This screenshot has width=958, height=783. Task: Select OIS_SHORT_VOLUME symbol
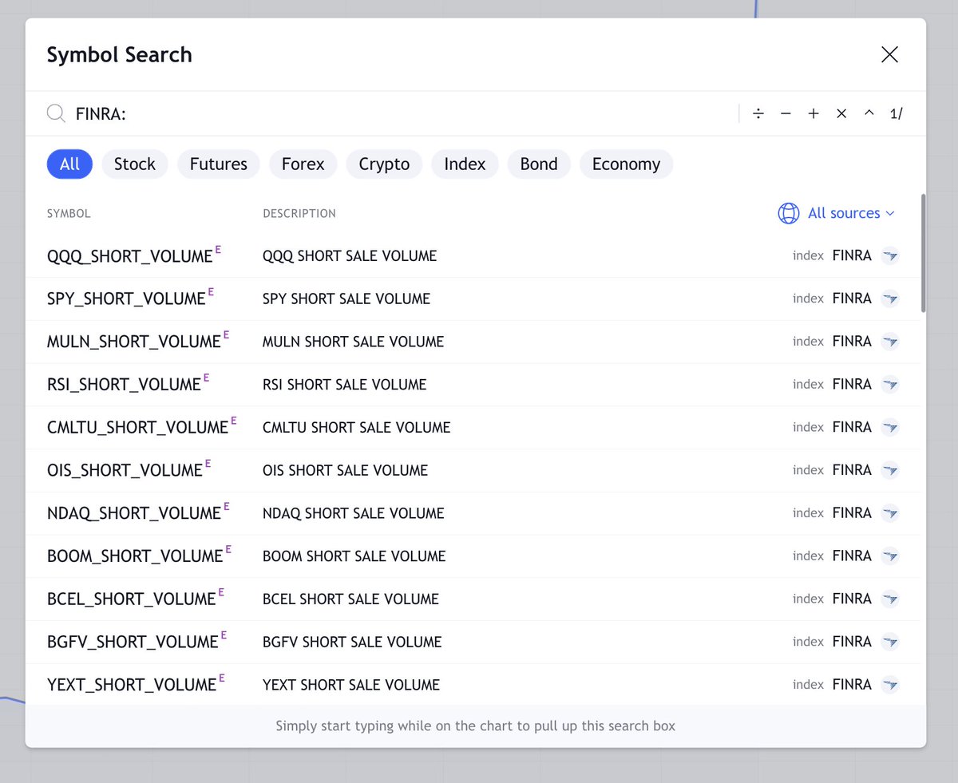(125, 471)
